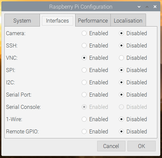
Task: Click the "SPI:" label
Action: pos(11,70)
